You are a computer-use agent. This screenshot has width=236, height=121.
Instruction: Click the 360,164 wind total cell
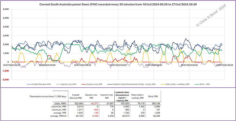[156, 103]
